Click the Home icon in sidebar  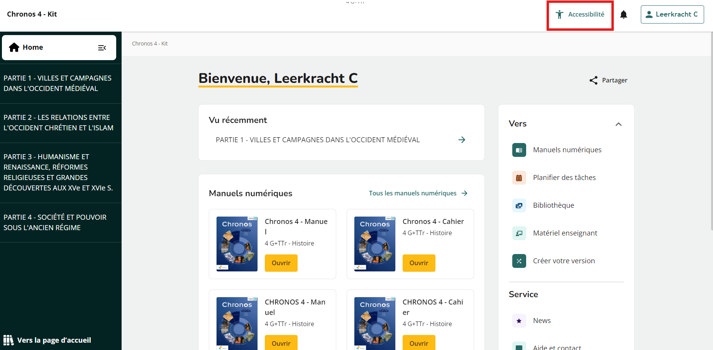coord(14,47)
